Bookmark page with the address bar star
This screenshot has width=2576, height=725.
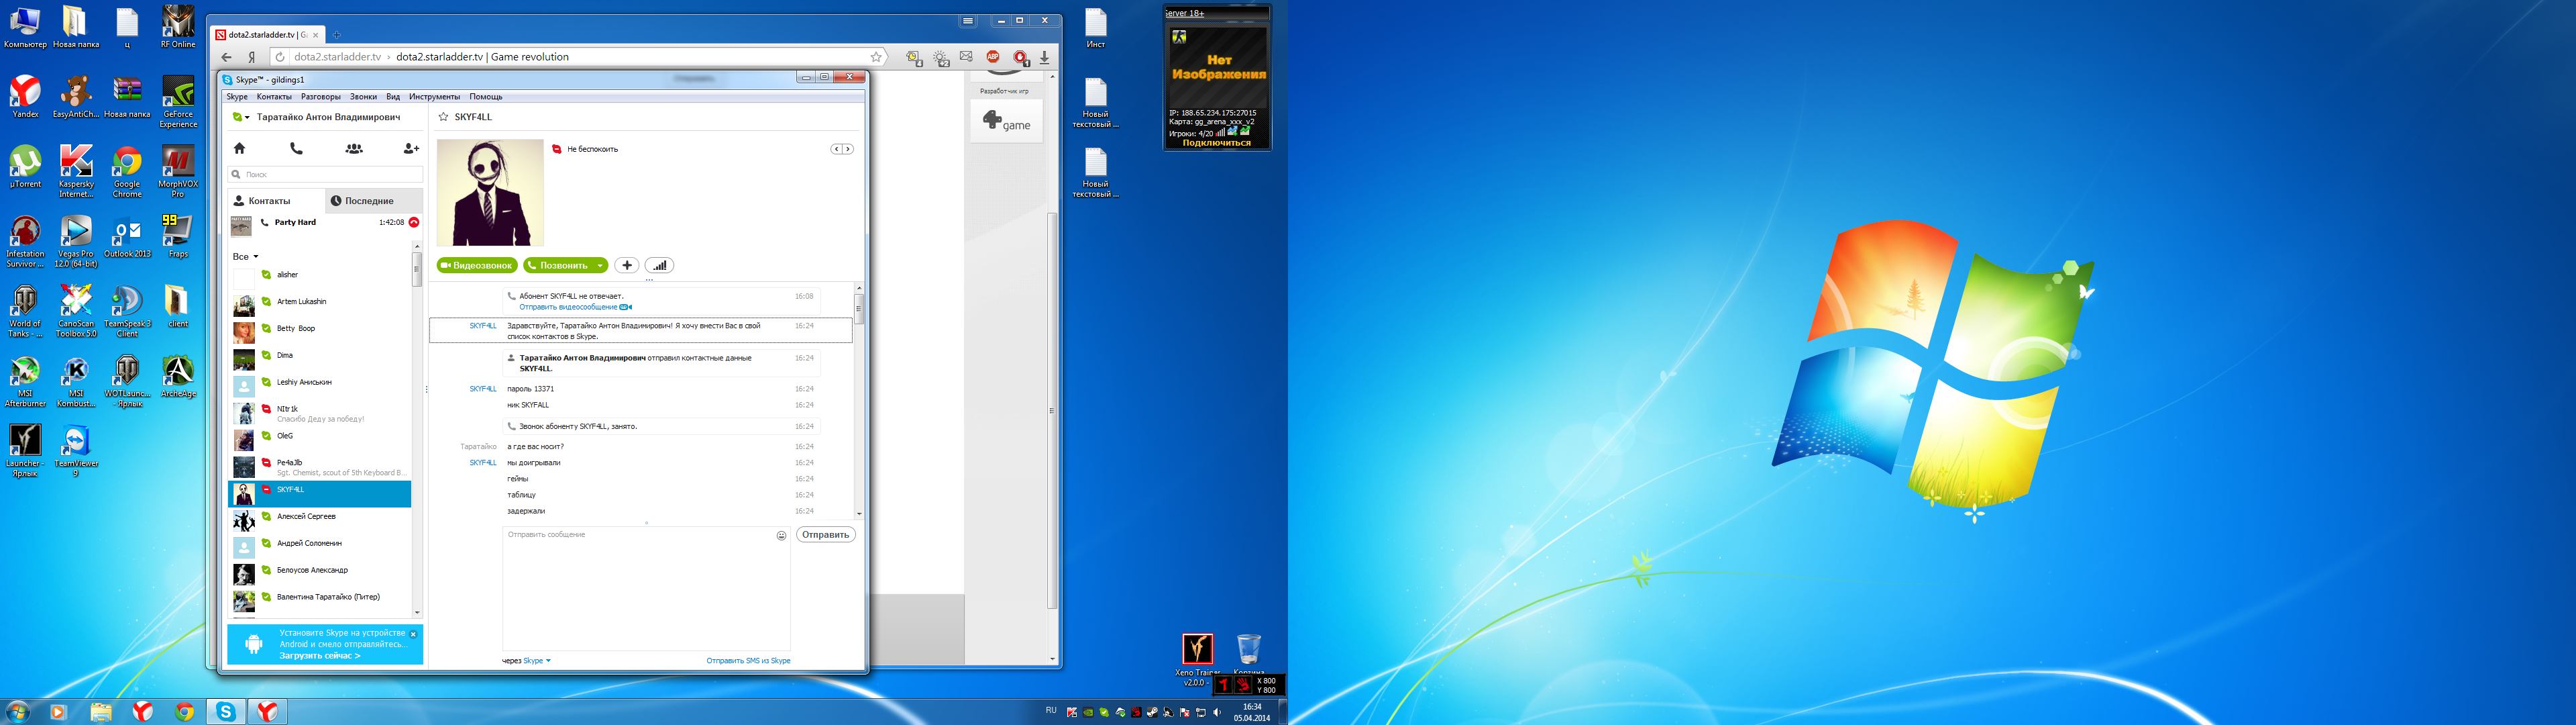(876, 57)
